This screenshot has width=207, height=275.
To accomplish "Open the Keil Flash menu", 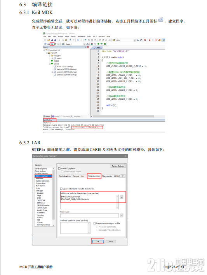I will (67, 37).
